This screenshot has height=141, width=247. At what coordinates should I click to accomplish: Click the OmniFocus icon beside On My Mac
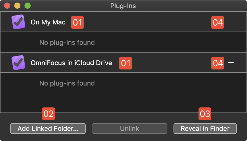tap(18, 22)
